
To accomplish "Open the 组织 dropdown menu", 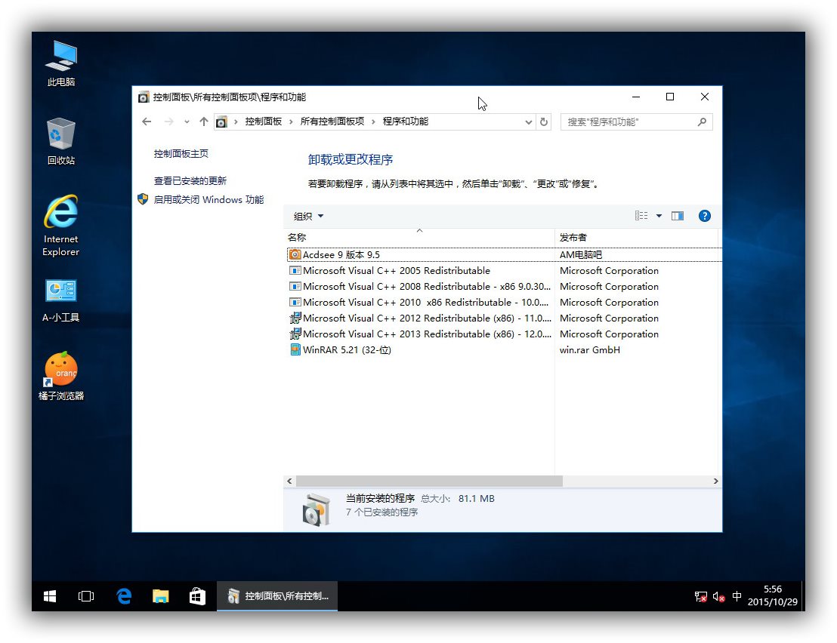I will click(308, 216).
